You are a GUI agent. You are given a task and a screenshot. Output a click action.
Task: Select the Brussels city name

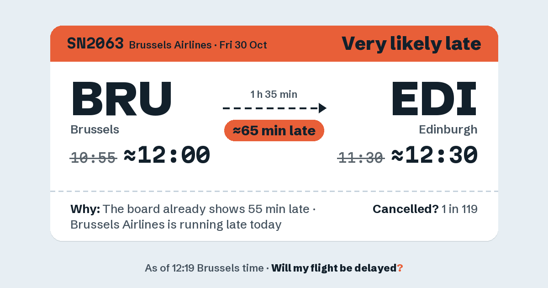[x=95, y=129]
